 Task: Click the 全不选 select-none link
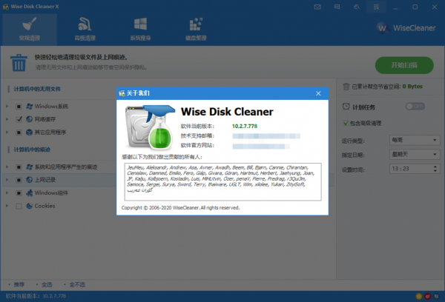77,284
